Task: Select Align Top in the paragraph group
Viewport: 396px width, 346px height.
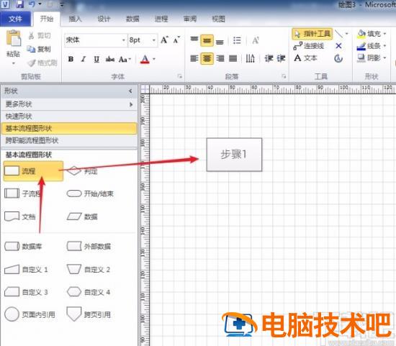Action: tap(194, 40)
